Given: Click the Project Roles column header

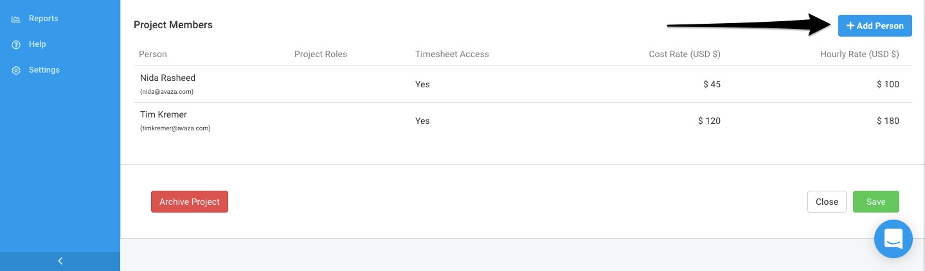Looking at the screenshot, I should pyautogui.click(x=321, y=54).
